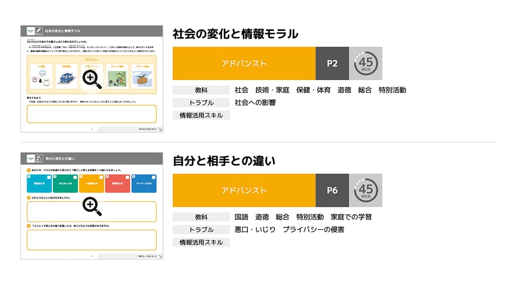Click the 社会 subject tag

pos(241,90)
